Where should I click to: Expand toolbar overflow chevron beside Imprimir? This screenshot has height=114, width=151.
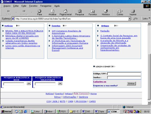coord(149,10)
